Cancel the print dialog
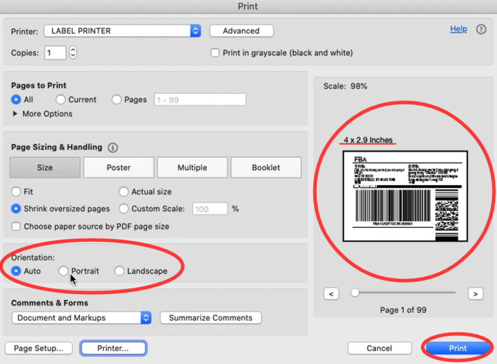The height and width of the screenshot is (364, 497). 379,348
